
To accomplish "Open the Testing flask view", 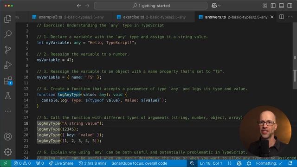I will (8, 96).
